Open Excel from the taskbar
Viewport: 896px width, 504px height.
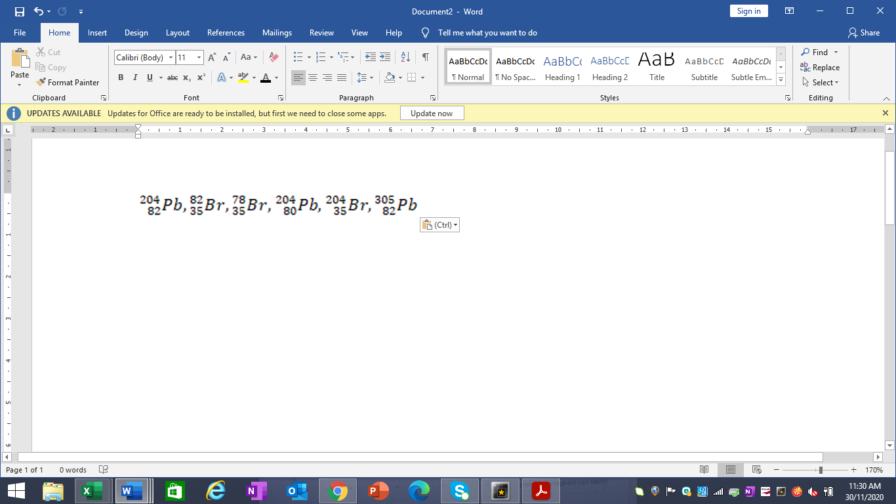(x=91, y=491)
